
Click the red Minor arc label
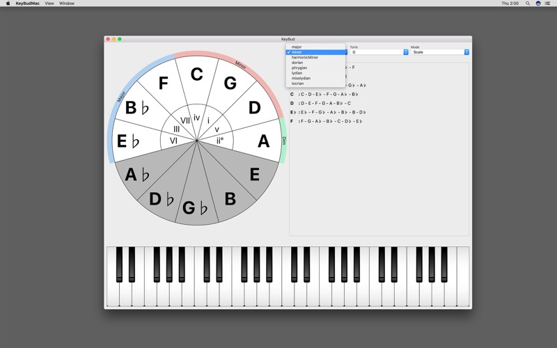point(240,65)
